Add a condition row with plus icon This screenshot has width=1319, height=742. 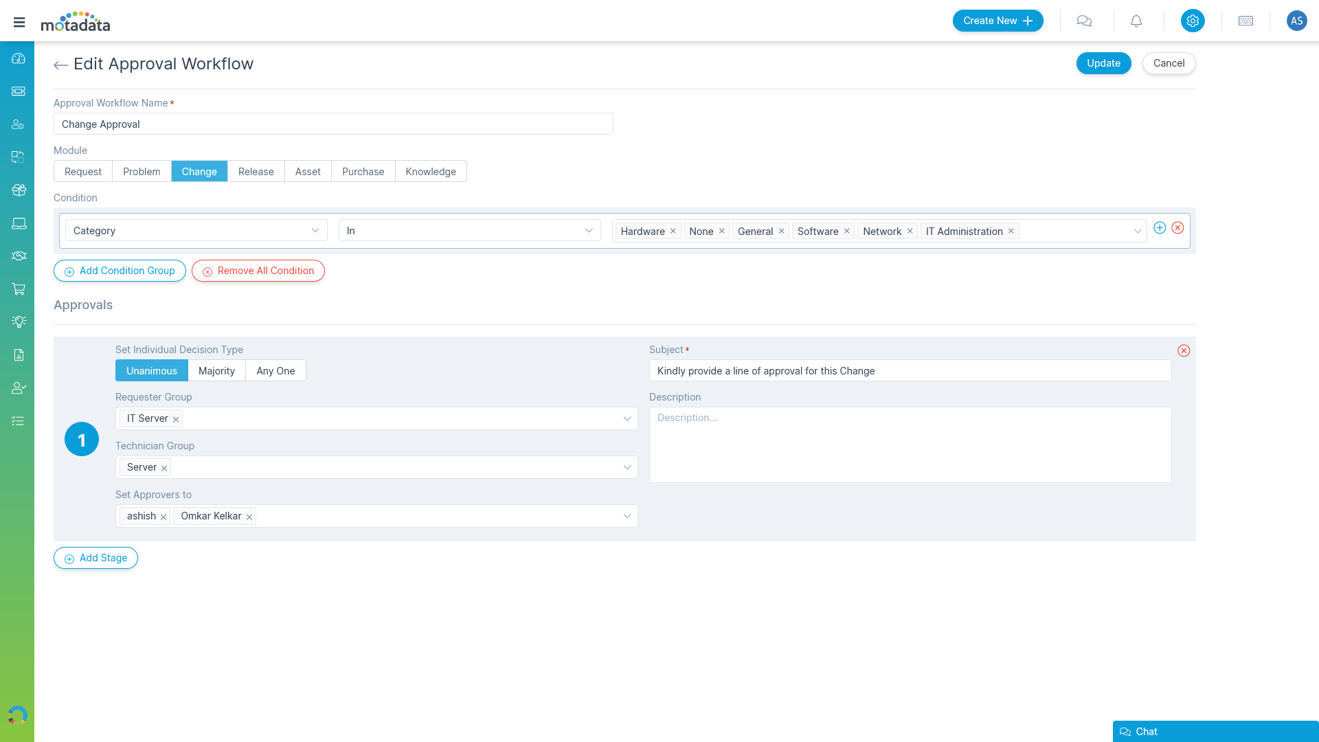tap(1160, 227)
